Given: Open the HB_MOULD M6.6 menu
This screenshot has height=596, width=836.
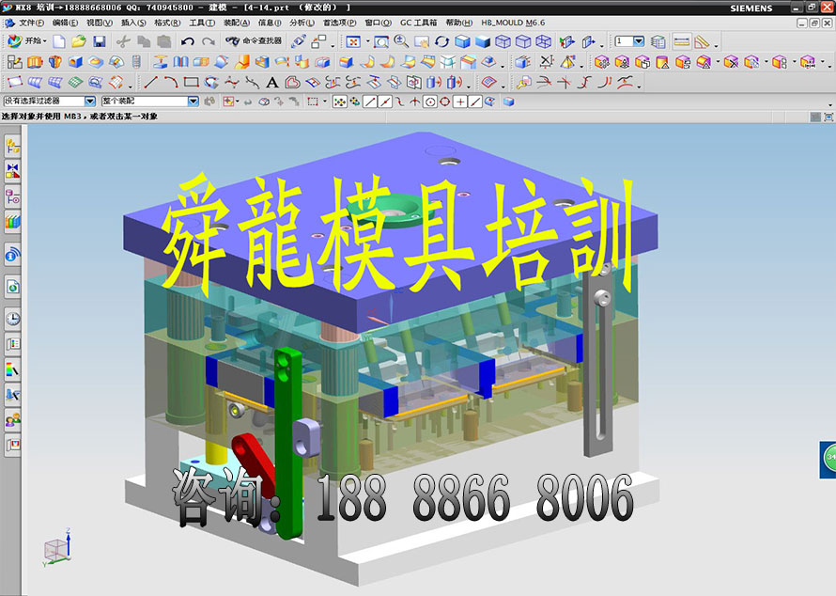Looking at the screenshot, I should (513, 22).
